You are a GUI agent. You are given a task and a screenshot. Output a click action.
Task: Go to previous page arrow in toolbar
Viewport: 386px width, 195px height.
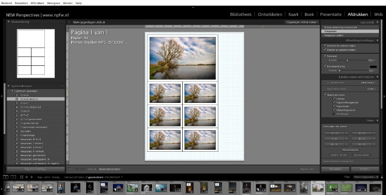(x=77, y=169)
